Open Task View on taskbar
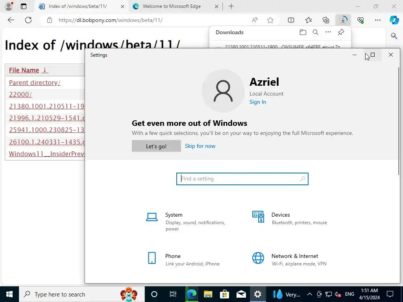 click(173, 294)
